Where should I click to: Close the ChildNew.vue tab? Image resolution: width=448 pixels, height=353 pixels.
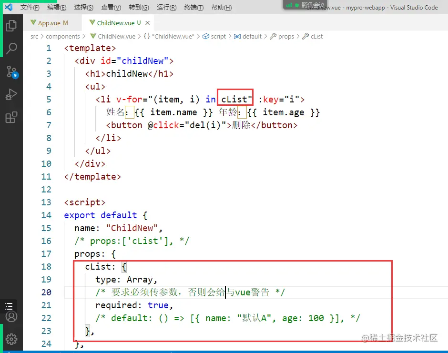coord(147,23)
